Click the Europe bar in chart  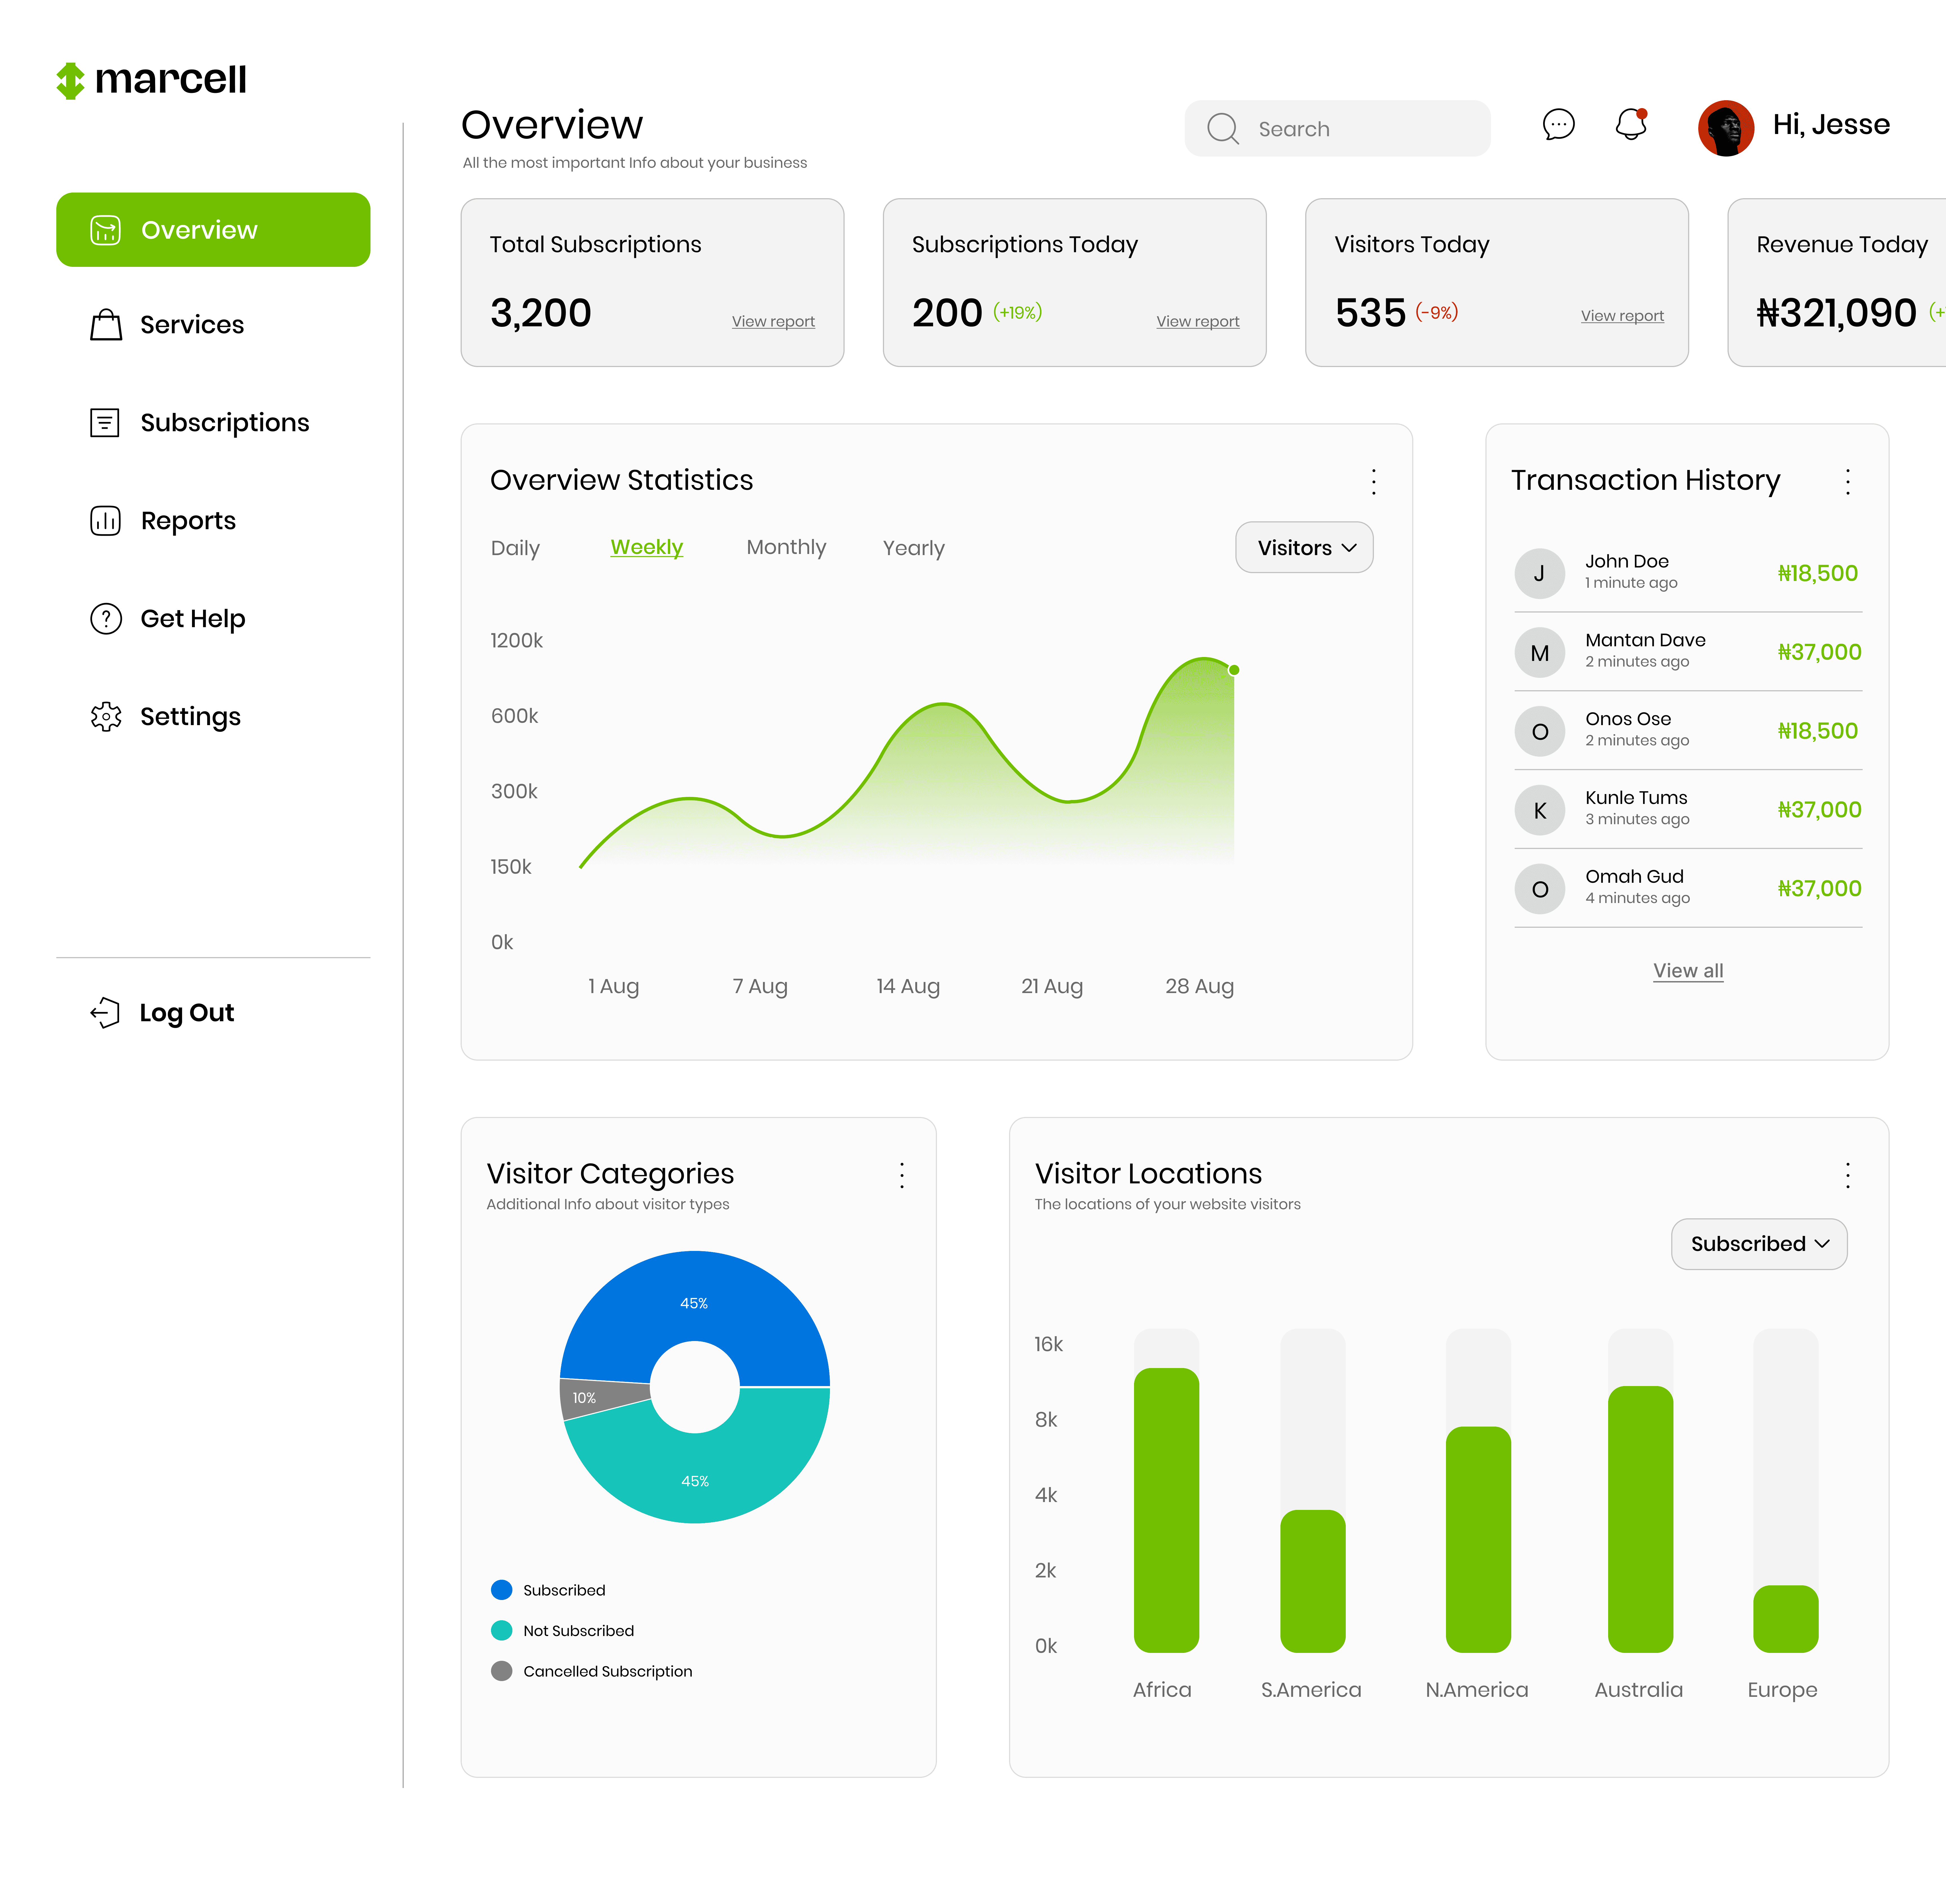point(1786,1619)
